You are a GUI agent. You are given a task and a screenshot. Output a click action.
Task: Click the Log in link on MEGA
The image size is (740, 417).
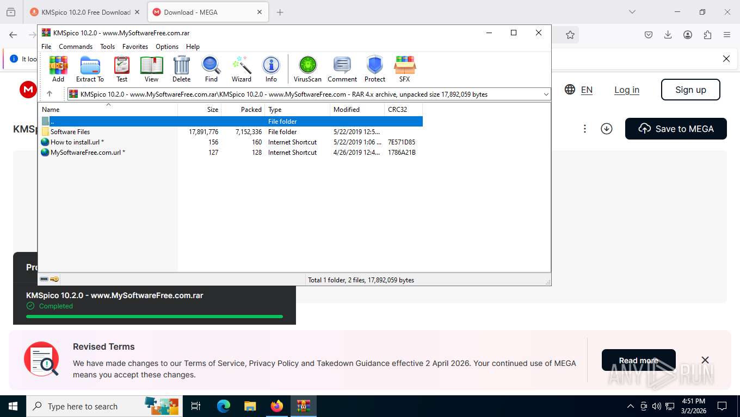[627, 90]
